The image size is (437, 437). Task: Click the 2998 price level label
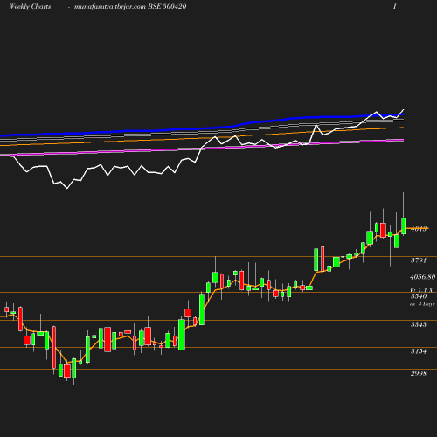pos(419,373)
